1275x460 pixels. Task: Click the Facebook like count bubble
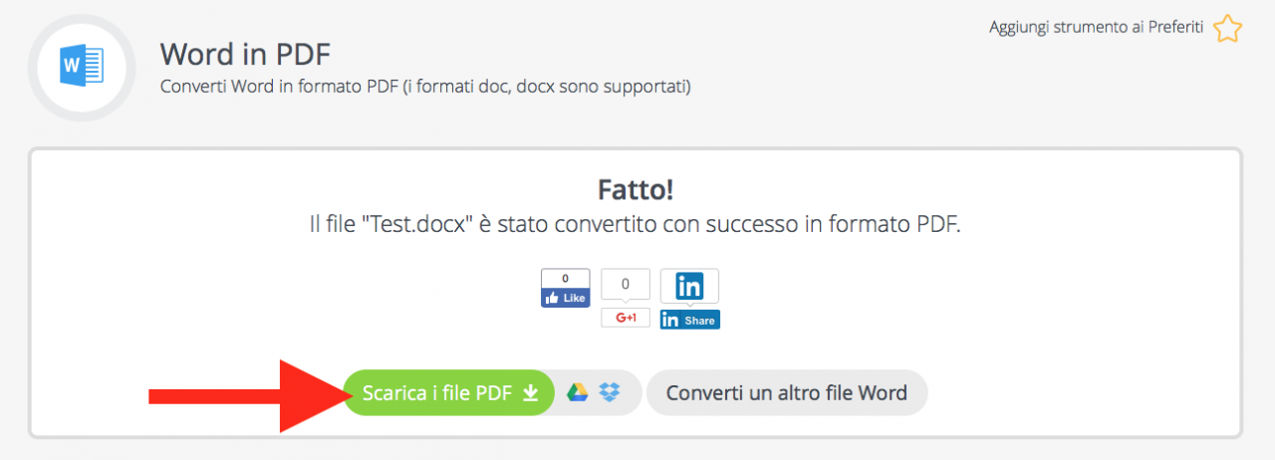pos(565,279)
